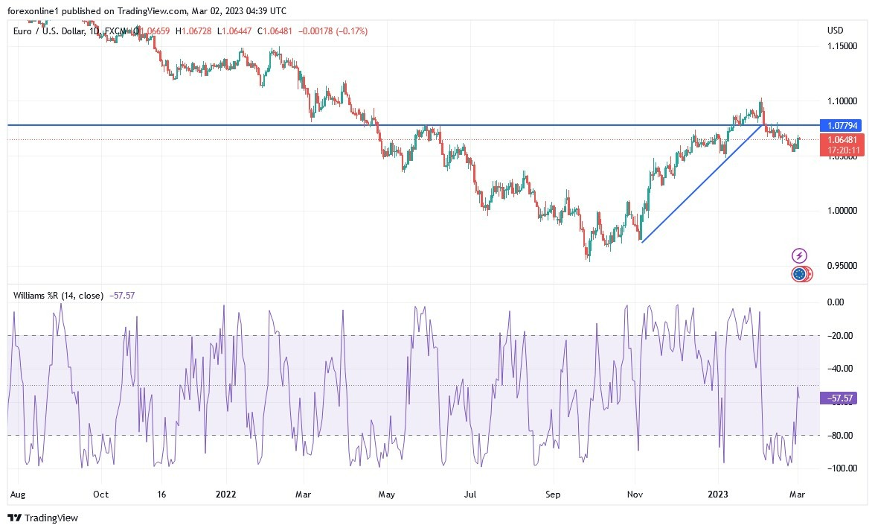Viewport: 875px width, 531px height.
Task: Open the EU economic events marker icon
Action: pos(798,274)
